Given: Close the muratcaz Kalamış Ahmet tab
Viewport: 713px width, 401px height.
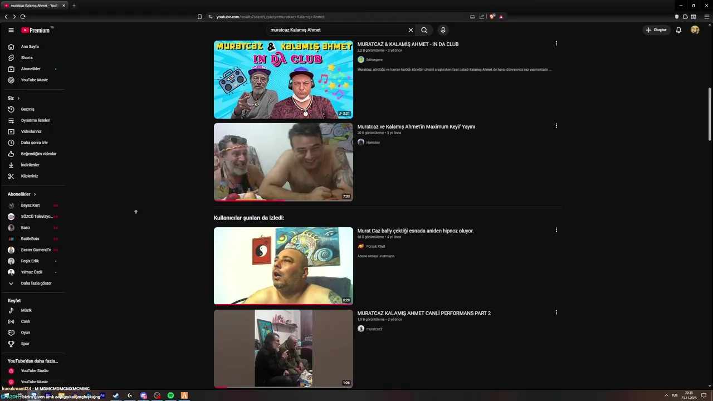Looking at the screenshot, I should pos(64,6).
